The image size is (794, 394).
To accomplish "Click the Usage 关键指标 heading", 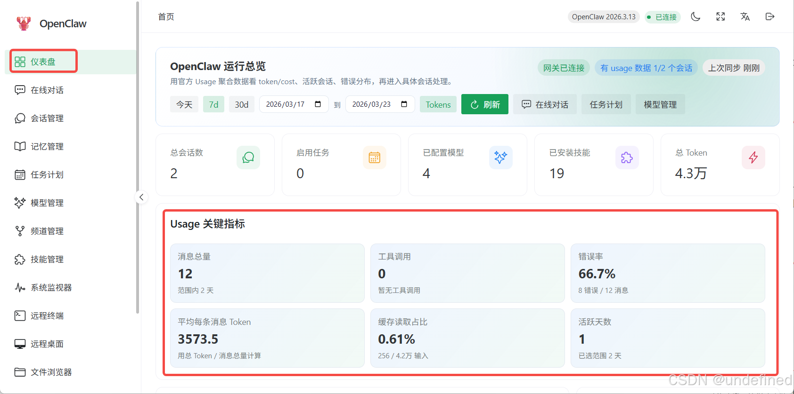I will tap(208, 224).
